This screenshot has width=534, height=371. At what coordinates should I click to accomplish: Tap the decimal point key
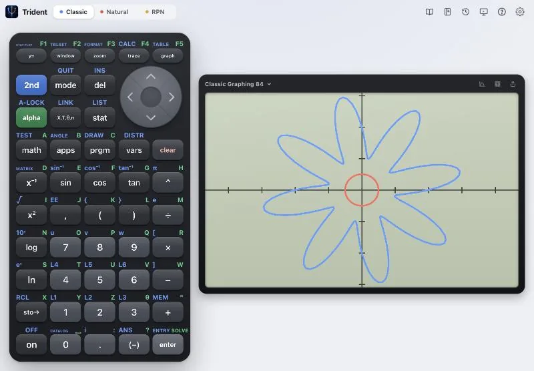[99, 345]
